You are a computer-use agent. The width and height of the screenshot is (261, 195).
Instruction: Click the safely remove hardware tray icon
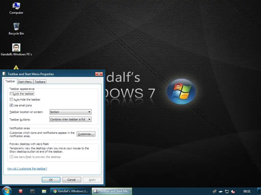(220, 192)
